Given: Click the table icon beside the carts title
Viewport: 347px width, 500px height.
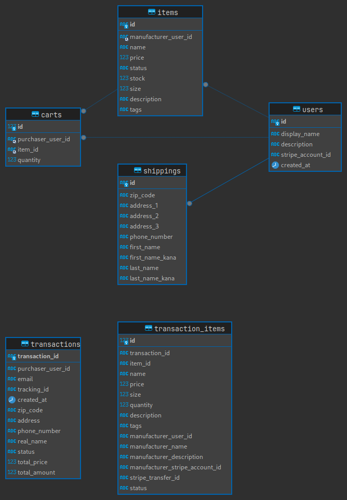Looking at the screenshot, I should pyautogui.click(x=35, y=114).
